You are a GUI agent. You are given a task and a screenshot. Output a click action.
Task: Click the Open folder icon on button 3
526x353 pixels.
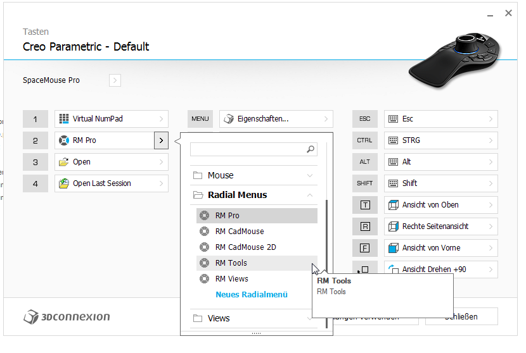(64, 162)
